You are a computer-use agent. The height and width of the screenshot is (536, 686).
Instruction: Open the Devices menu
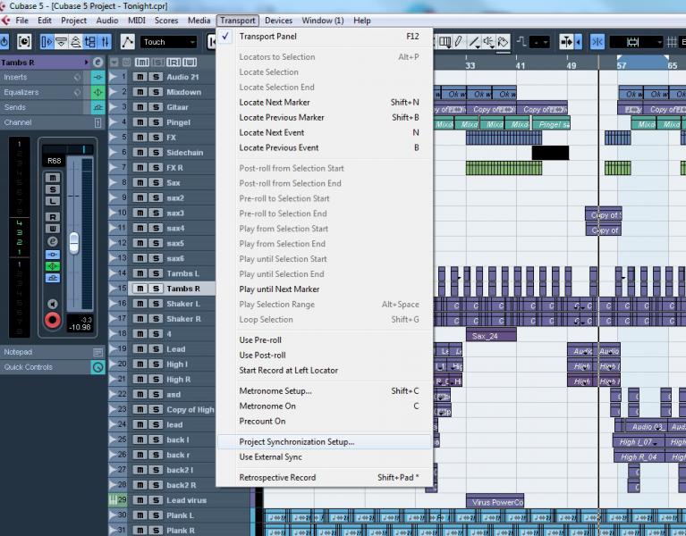coord(279,21)
